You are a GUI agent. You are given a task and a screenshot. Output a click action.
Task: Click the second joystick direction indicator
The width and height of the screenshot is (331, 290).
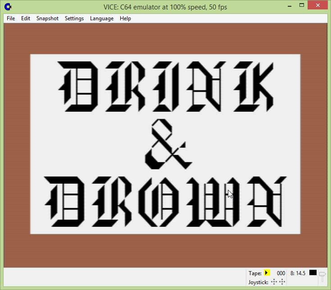point(282,282)
